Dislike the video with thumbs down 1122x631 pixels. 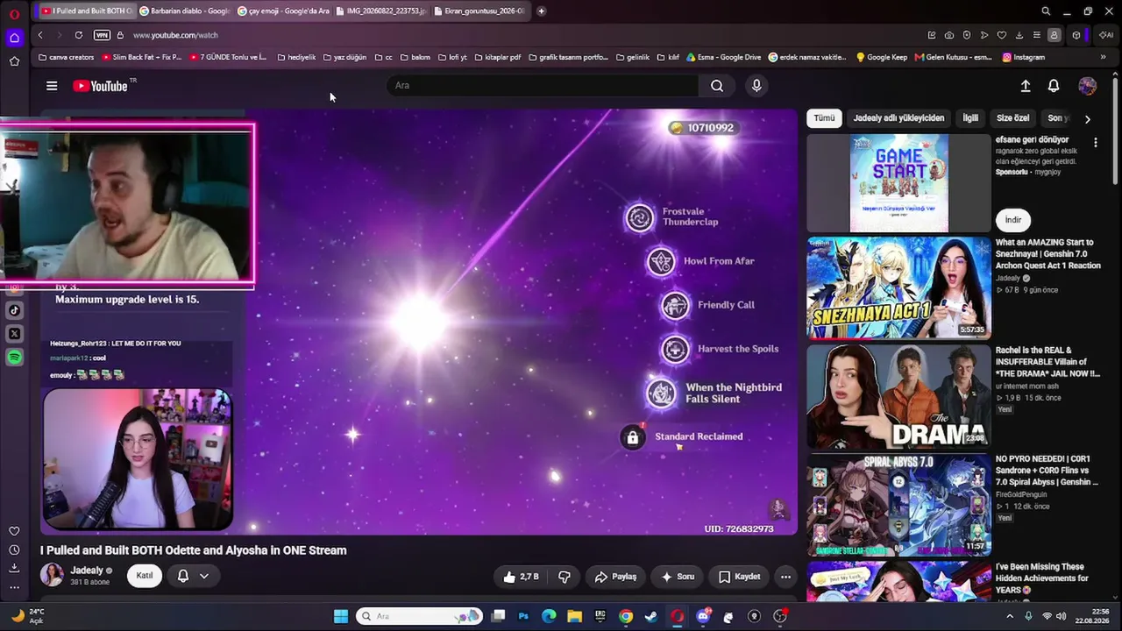[x=565, y=577]
